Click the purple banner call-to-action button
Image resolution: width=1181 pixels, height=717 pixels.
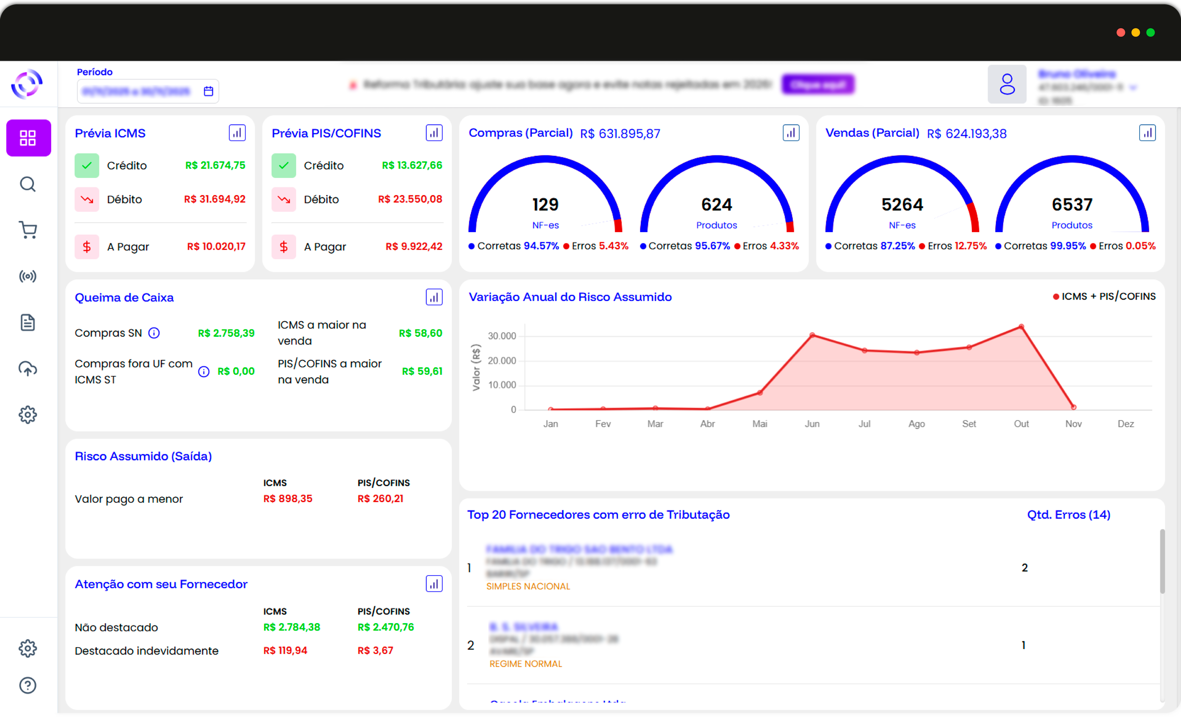818,85
